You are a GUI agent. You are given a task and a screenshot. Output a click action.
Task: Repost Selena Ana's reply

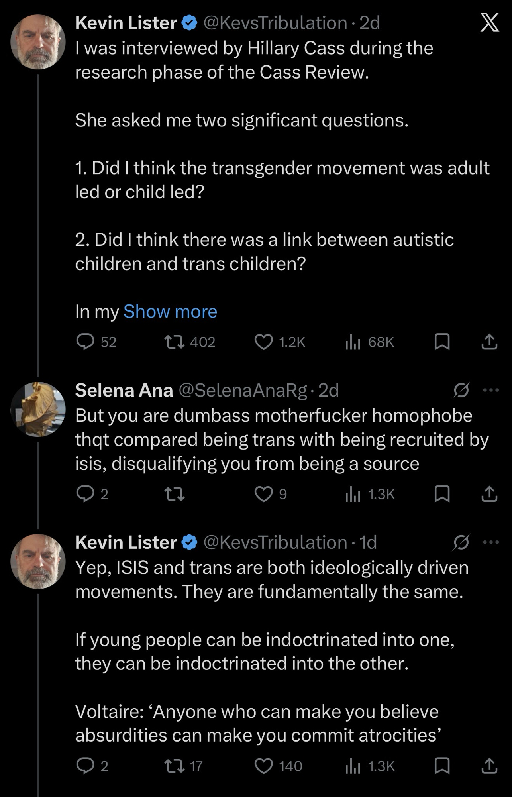click(174, 494)
